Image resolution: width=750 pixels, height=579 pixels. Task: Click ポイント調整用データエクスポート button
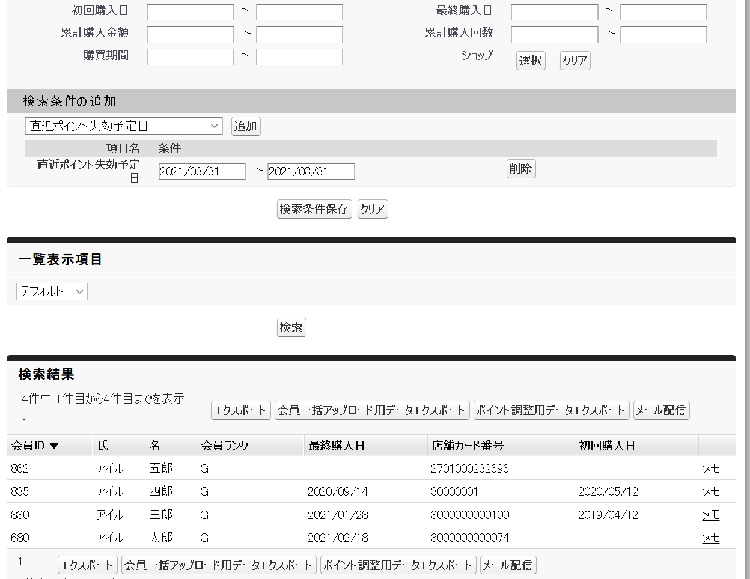[x=551, y=410]
